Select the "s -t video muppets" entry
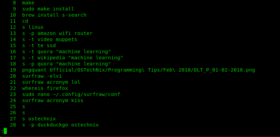Image resolution: width=280 pixels, height=137 pixels. (x=50, y=39)
